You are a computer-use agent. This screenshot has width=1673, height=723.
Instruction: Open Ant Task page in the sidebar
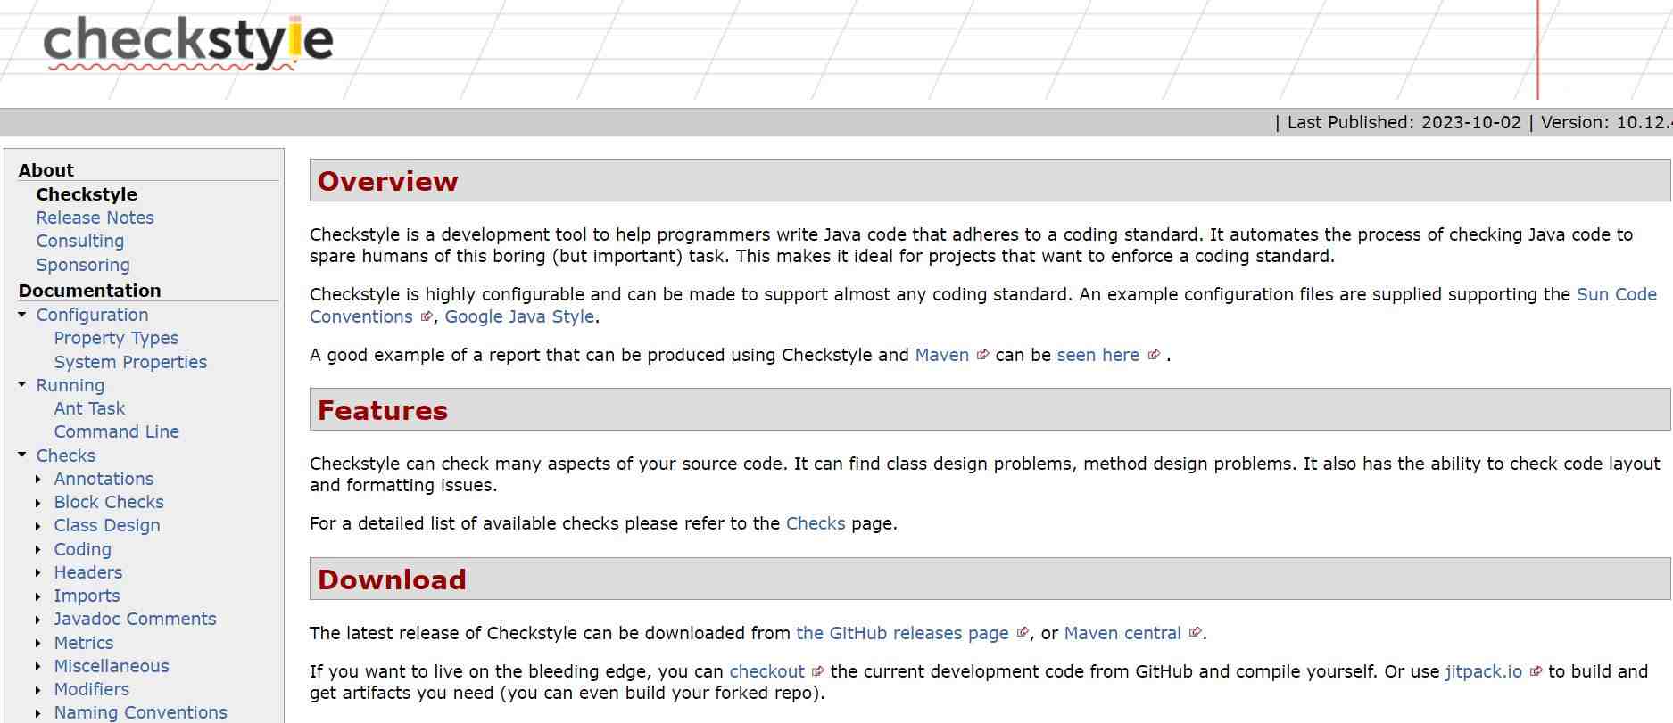point(89,408)
